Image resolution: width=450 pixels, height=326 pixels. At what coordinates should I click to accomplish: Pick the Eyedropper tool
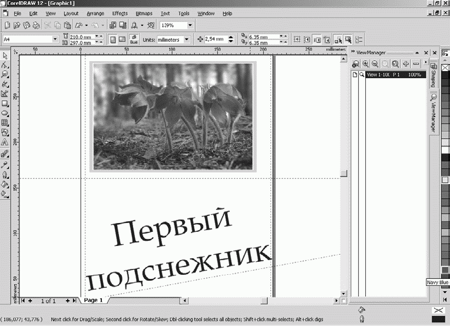pyautogui.click(x=5, y=165)
